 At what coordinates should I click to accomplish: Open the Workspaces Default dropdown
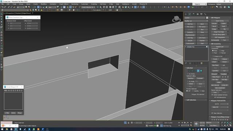pos(224,4)
